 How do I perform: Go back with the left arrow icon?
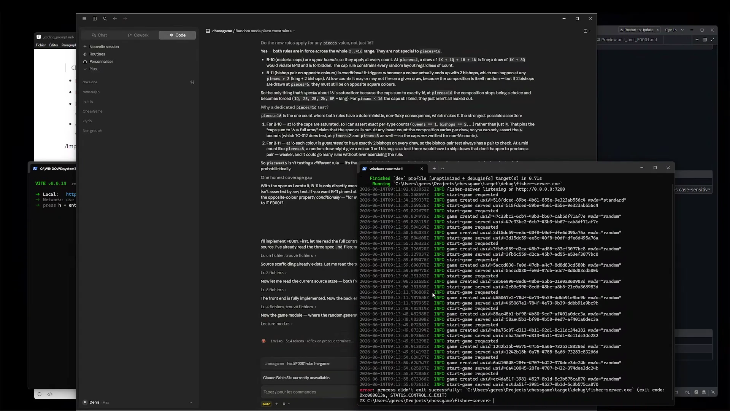pos(115,19)
